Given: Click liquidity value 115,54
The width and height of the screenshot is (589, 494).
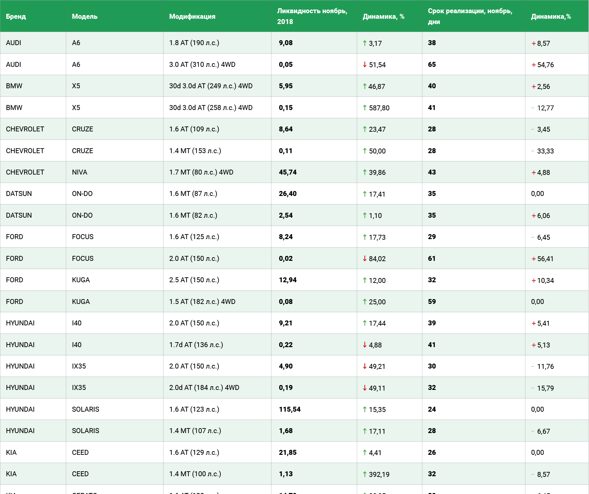Looking at the screenshot, I should pyautogui.click(x=290, y=409).
